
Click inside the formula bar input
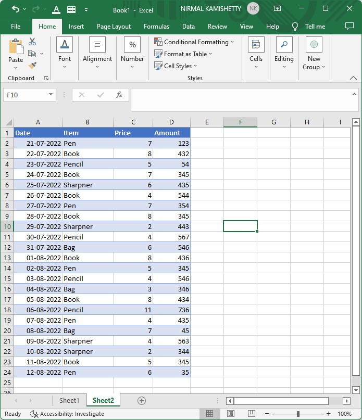click(241, 99)
